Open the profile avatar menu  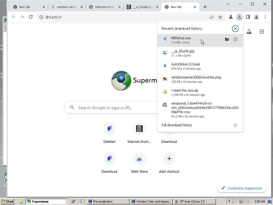(x=256, y=17)
